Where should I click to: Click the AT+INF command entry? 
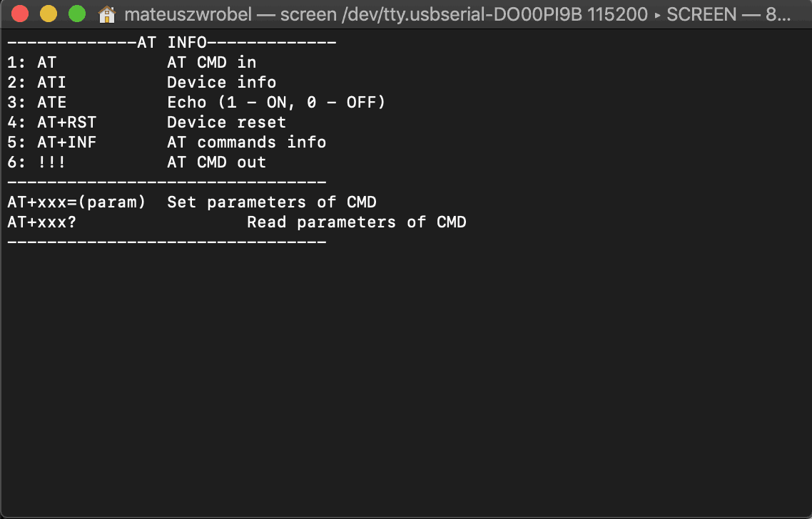(67, 143)
